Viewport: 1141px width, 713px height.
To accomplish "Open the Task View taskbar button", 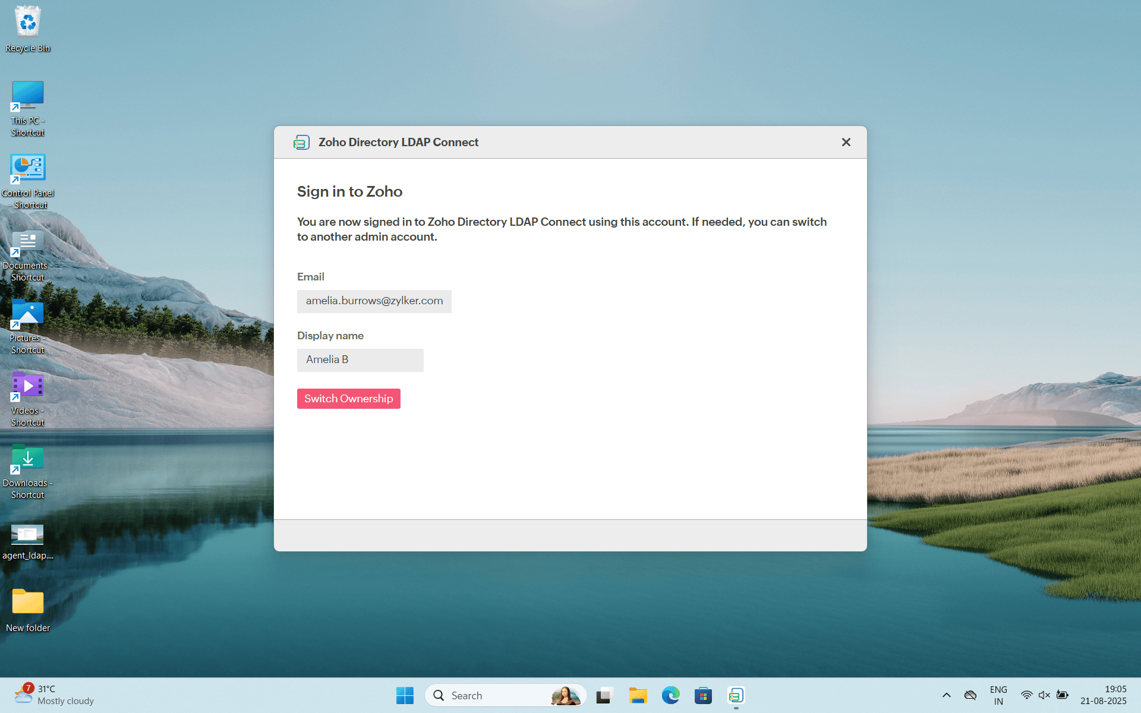I will [x=604, y=695].
